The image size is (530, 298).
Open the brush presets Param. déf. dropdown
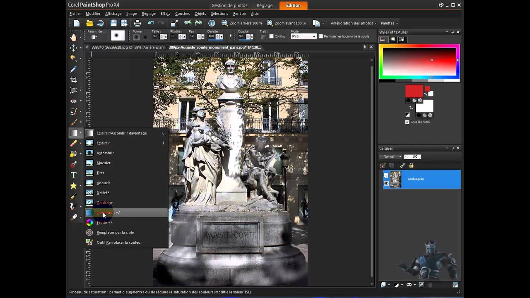pyautogui.click(x=94, y=37)
